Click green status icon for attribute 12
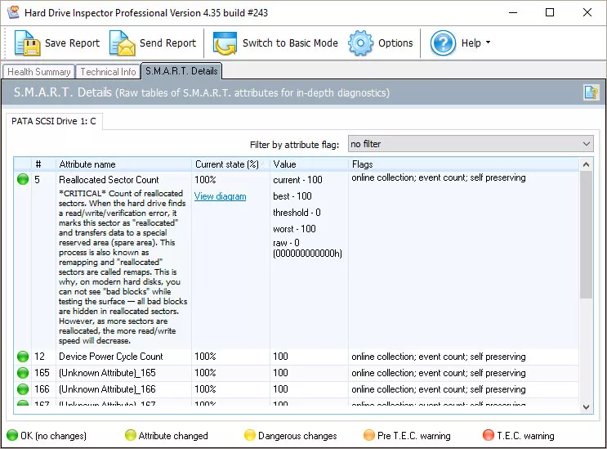Viewport: 607px width, 449px height. (x=23, y=357)
